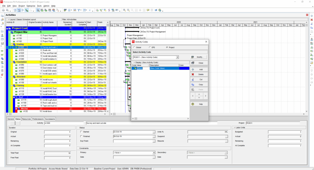Screen dimensions: 314x170
Task: Click the Copy icon on right command bar
Action: click(312, 28)
